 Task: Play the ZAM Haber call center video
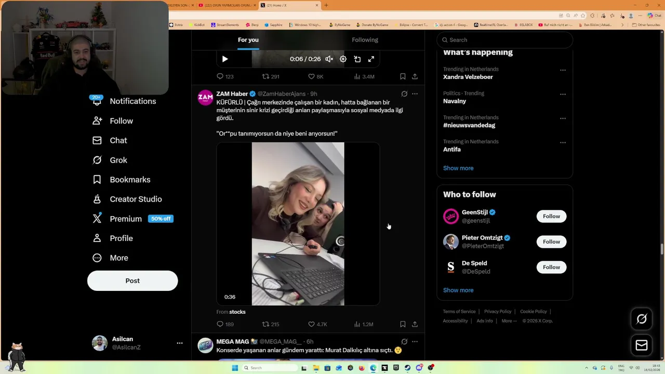(x=298, y=224)
